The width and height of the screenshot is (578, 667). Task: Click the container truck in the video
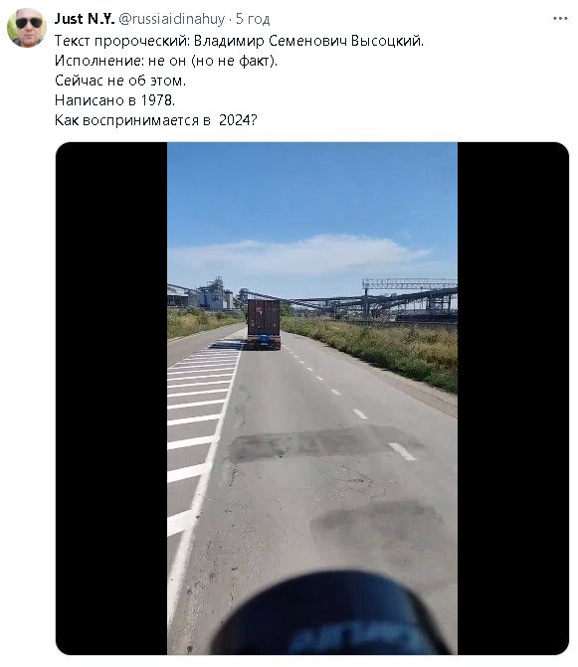(264, 324)
